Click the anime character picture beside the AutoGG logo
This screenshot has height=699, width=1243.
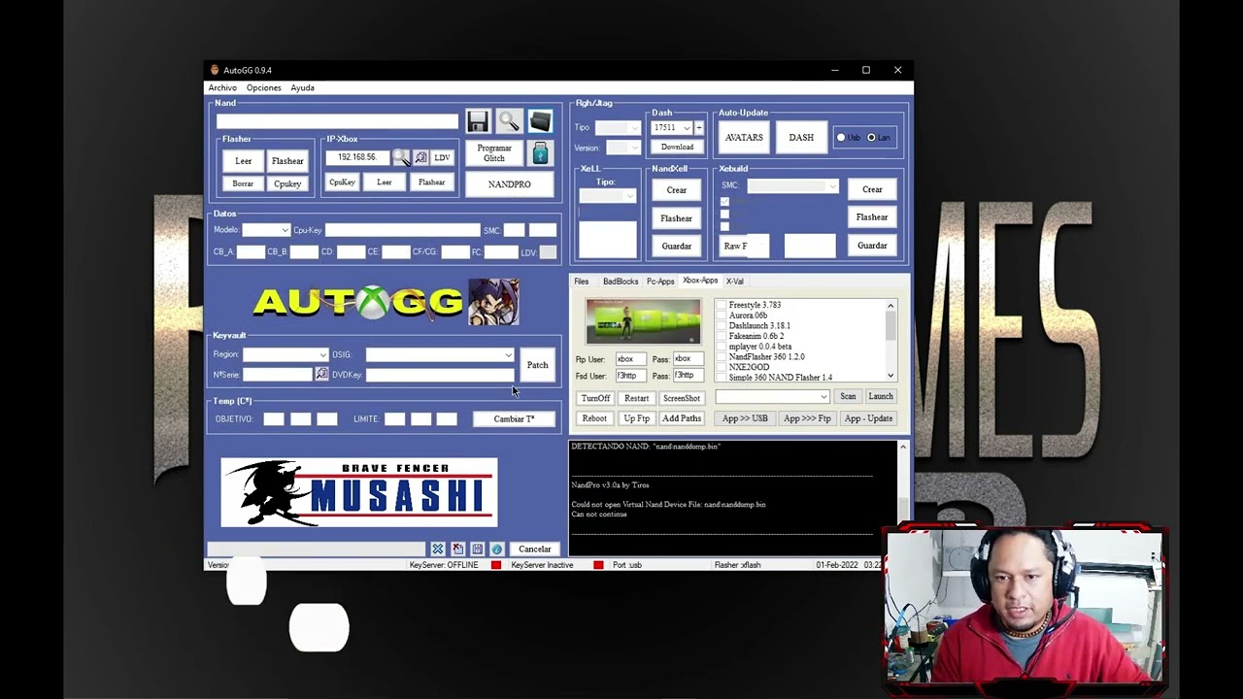(493, 302)
